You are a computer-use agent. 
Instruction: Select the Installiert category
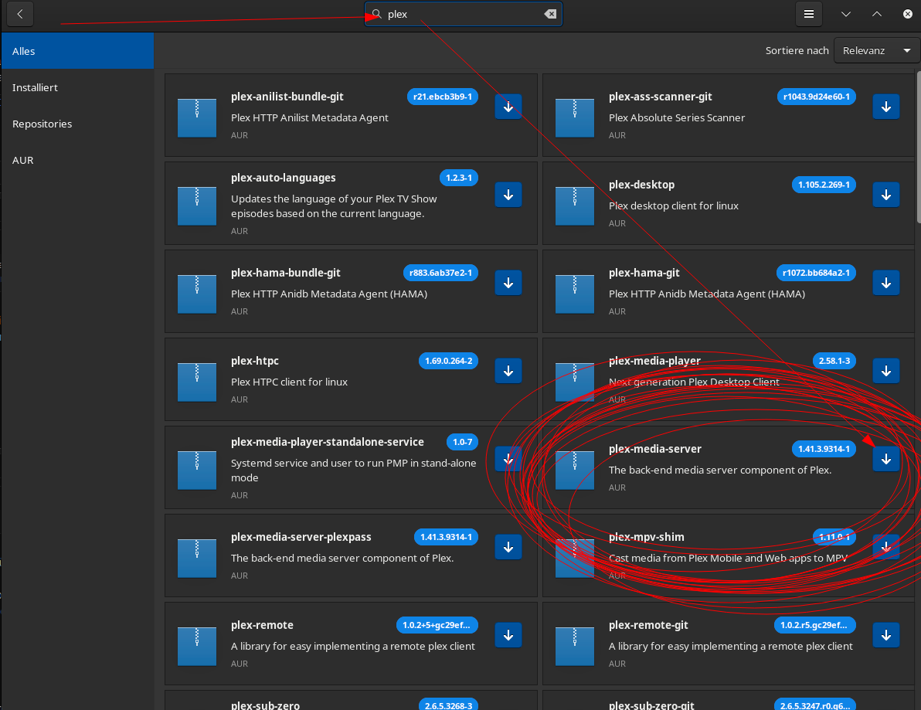[x=77, y=87]
